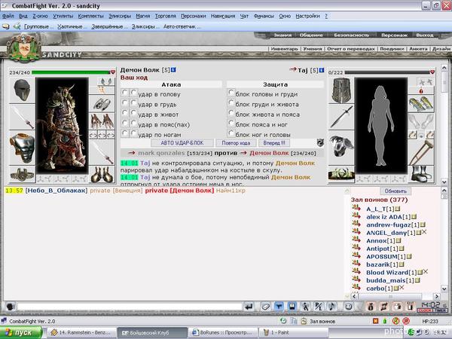Click the пуск Start button
452x339 pixels.
point(21,333)
